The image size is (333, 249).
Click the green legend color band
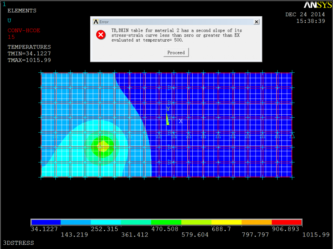[166, 222]
